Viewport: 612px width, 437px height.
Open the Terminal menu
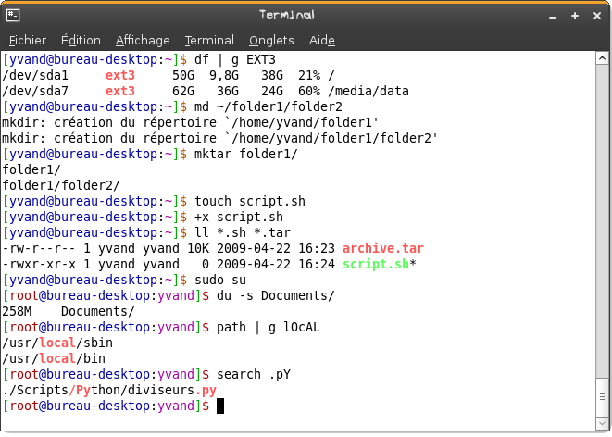pos(209,40)
